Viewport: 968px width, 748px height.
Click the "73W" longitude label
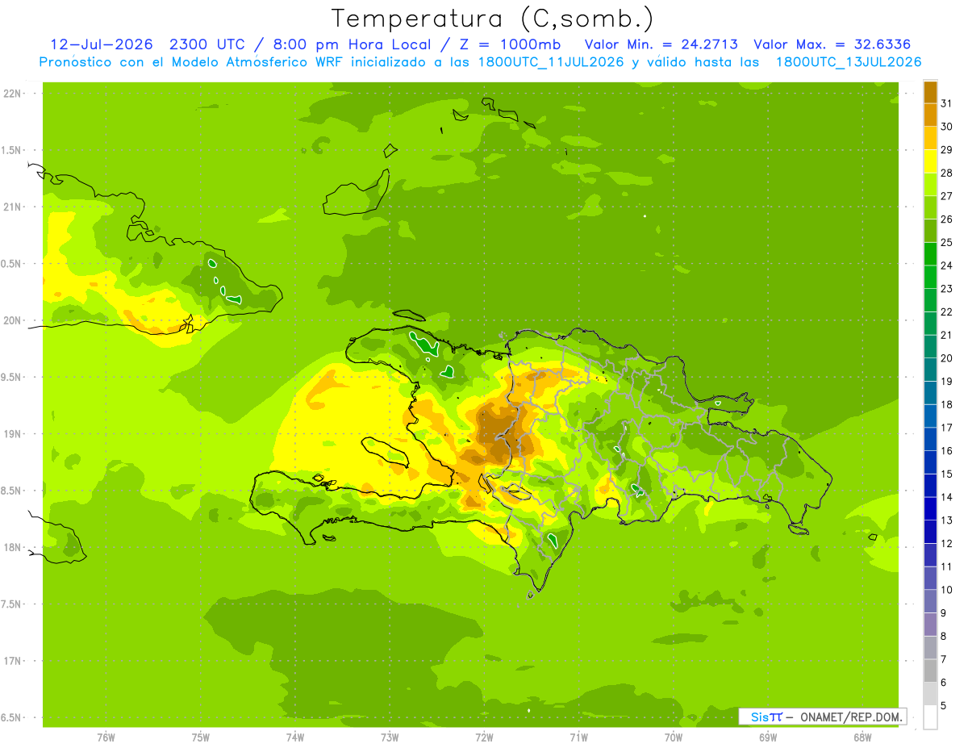pyautogui.click(x=390, y=738)
